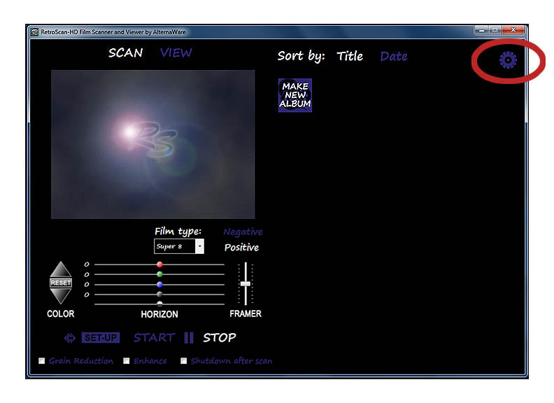Check the Shutdown after scan option
The width and height of the screenshot is (554, 403).
point(184,361)
